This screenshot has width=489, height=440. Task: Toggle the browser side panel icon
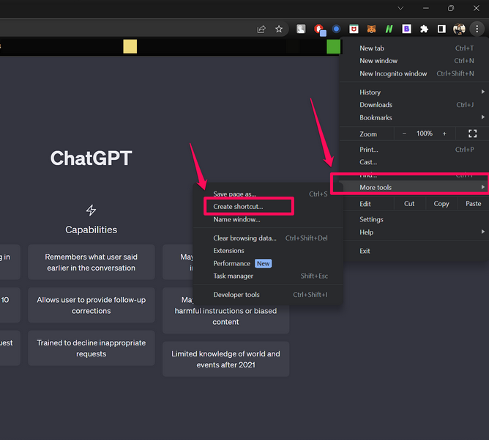tap(441, 29)
